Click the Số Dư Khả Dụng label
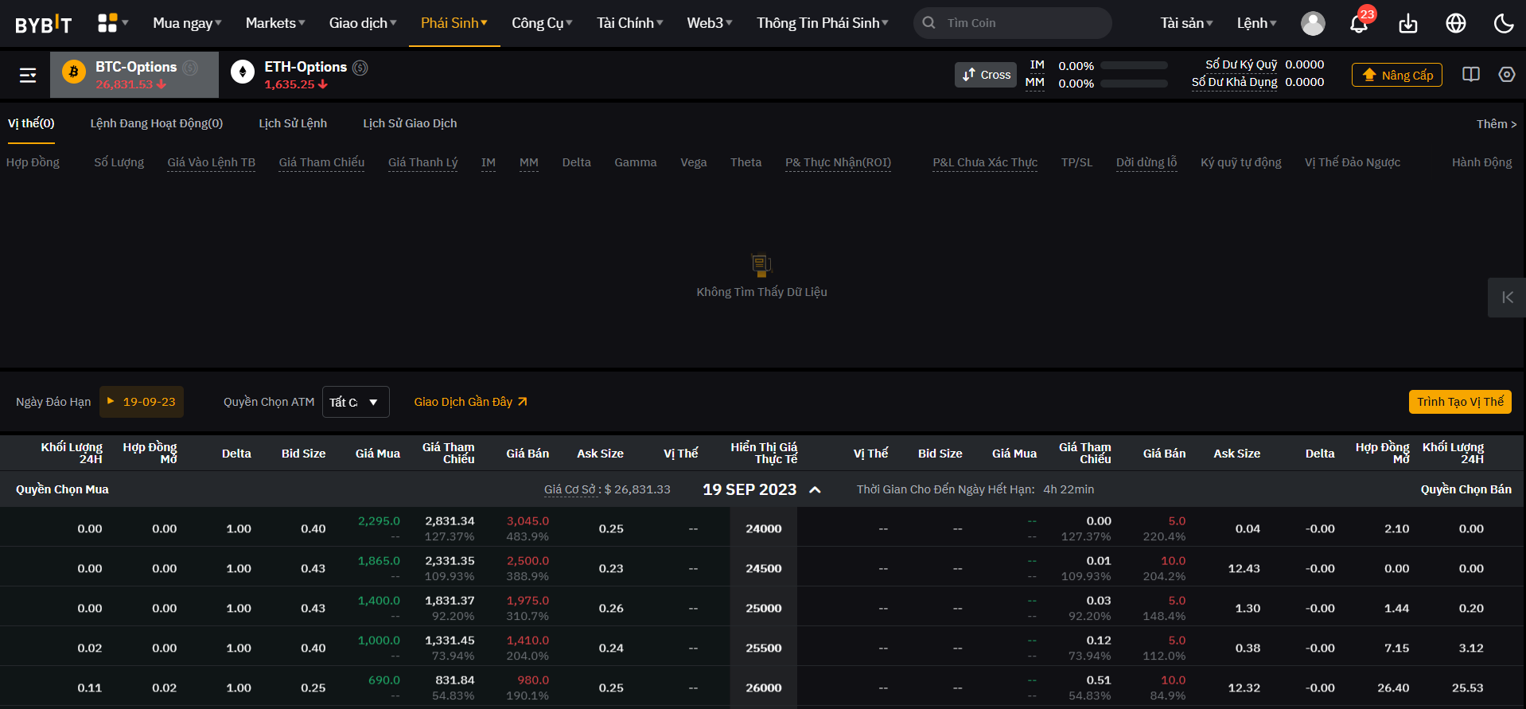Viewport: 1526px width, 709px height. (x=1234, y=82)
